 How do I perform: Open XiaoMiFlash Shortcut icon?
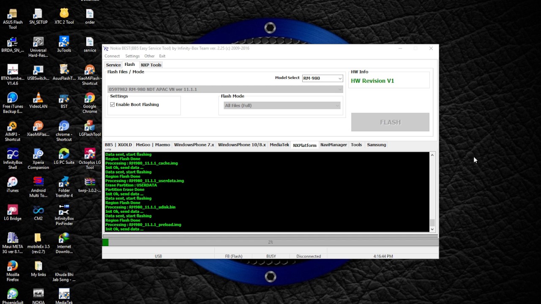(x=90, y=75)
